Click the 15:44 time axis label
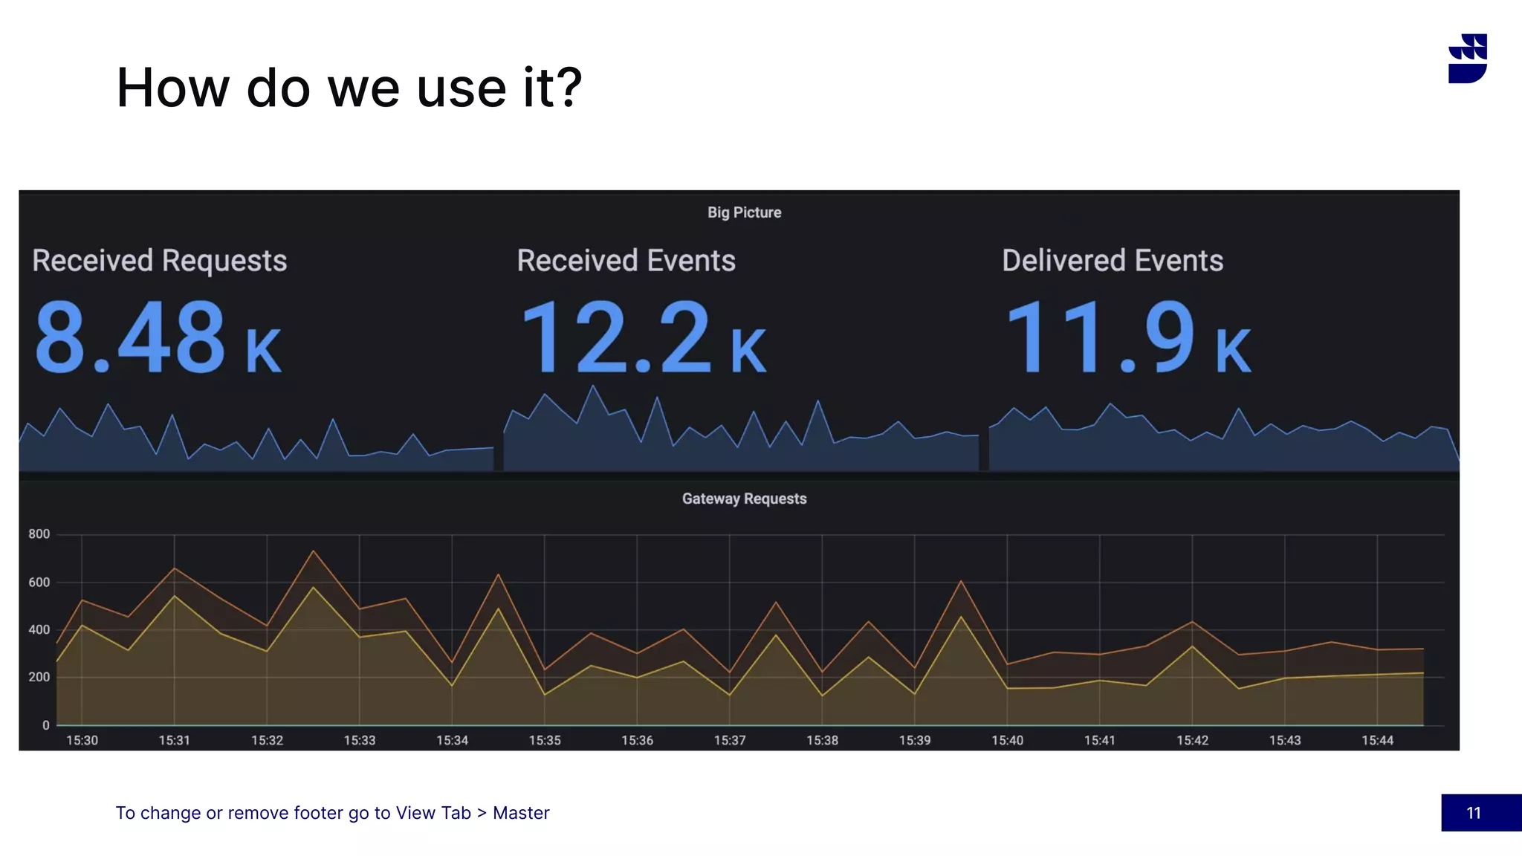This screenshot has height=856, width=1522. pos(1377,740)
